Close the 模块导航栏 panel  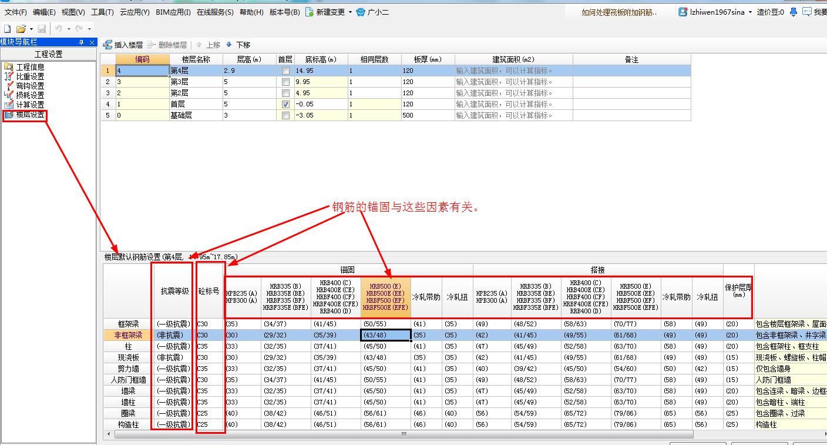click(x=92, y=42)
